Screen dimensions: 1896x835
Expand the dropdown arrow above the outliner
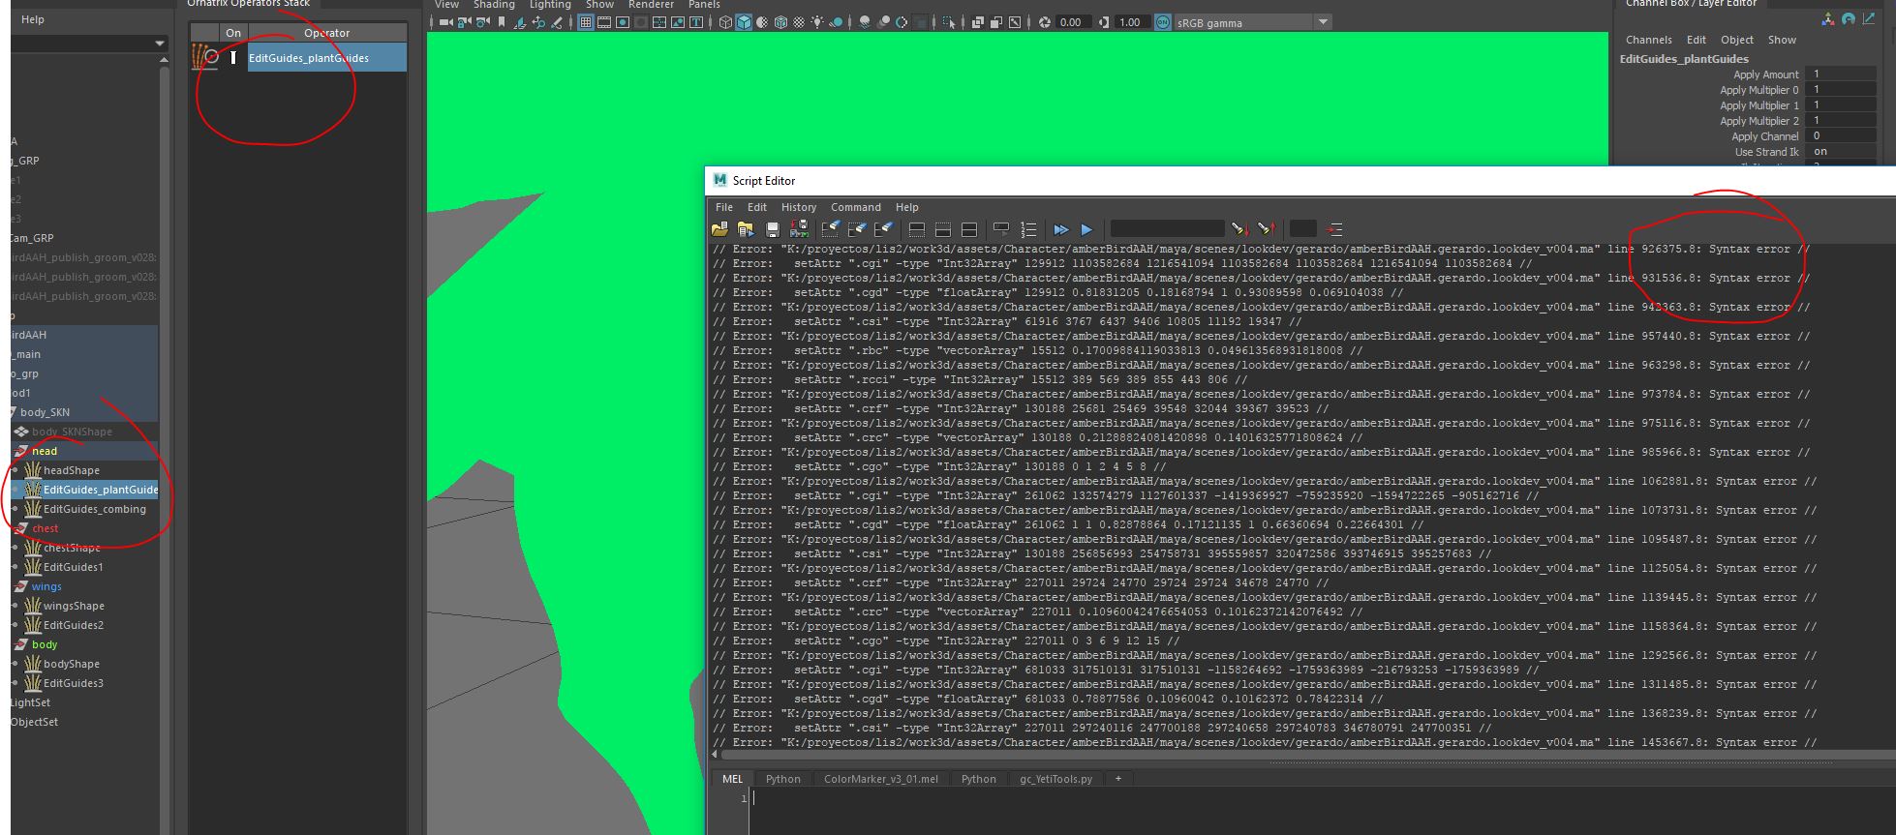click(160, 44)
